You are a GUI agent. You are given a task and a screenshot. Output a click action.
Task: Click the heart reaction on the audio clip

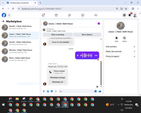click(x=98, y=60)
